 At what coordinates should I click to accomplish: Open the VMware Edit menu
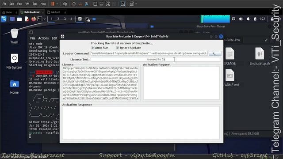[11, 4]
